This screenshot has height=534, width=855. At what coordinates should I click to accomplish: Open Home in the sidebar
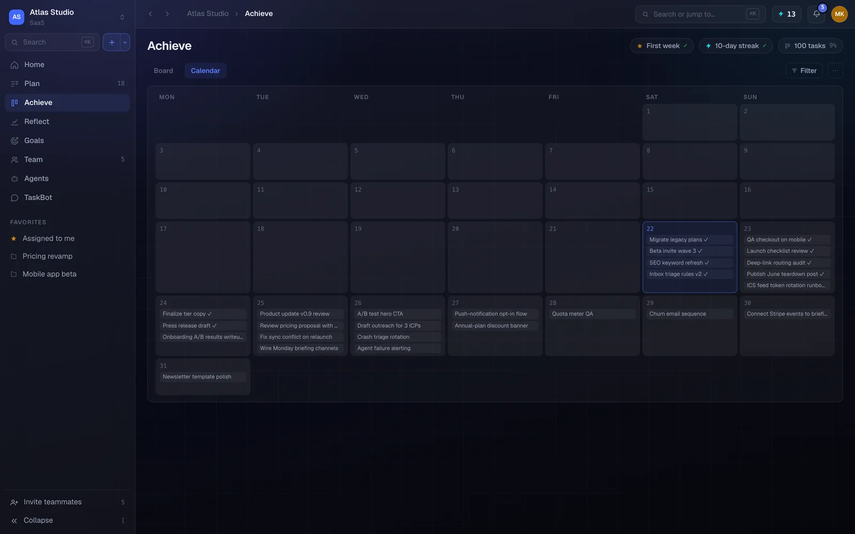tap(67, 65)
